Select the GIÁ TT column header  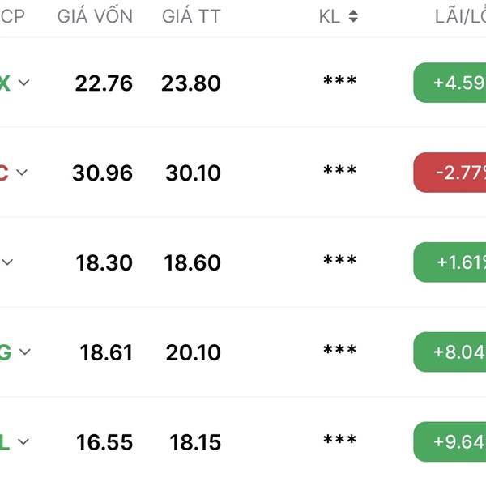click(x=191, y=15)
